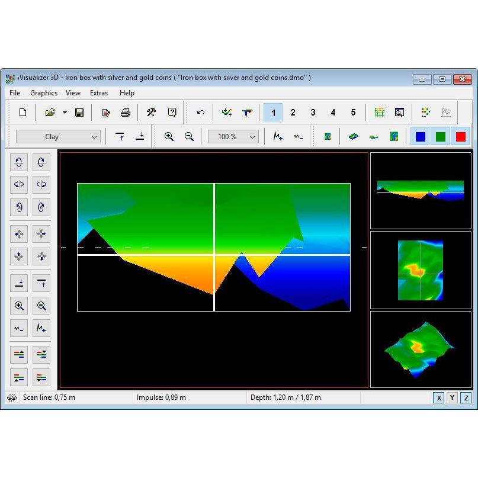Open the Graphics menu
This screenshot has width=478, height=478.
44,93
